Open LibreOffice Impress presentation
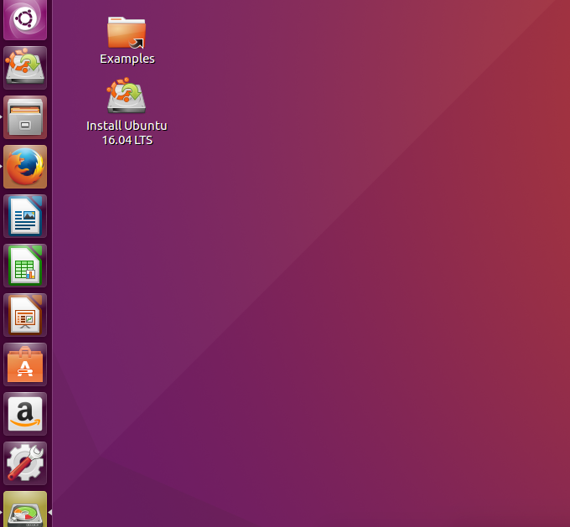This screenshot has height=527, width=570. click(25, 315)
